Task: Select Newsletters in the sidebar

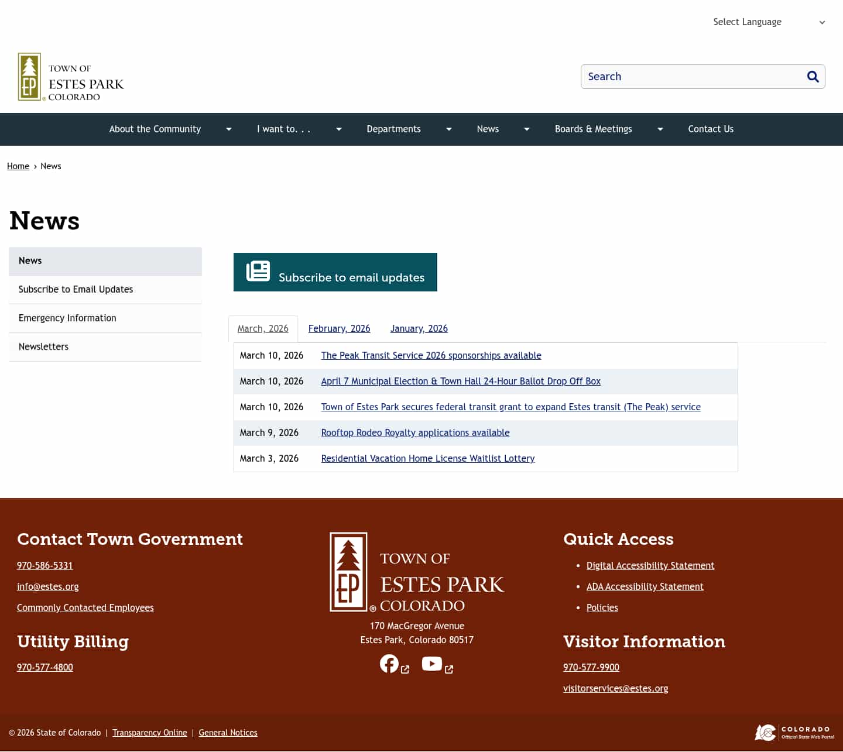Action: point(43,346)
